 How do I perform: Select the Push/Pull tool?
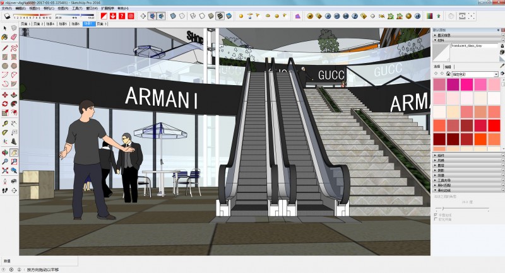click(x=14, y=95)
